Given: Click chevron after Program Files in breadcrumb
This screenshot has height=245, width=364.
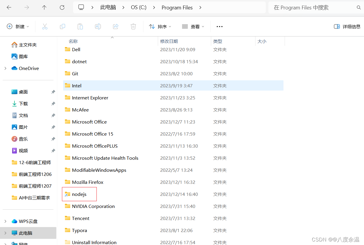Looking at the screenshot, I should (x=200, y=8).
